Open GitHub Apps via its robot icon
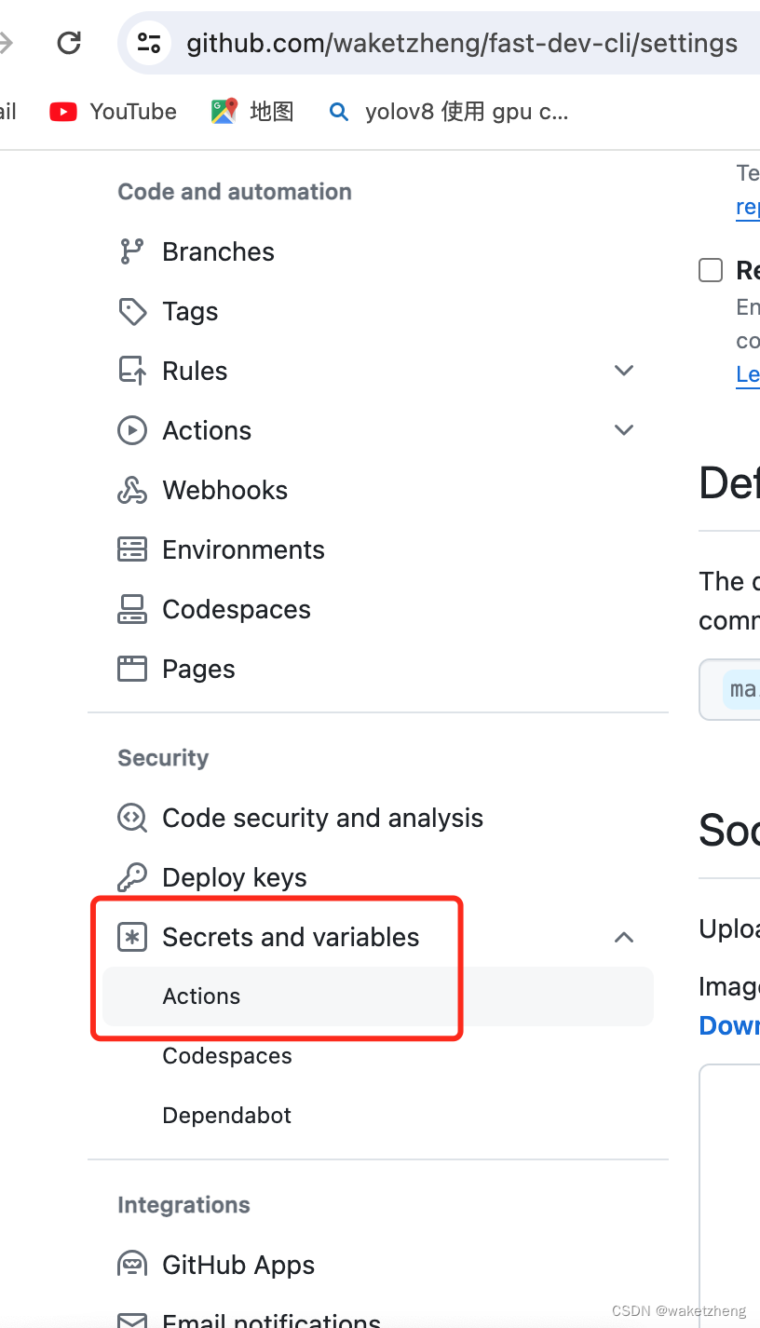The image size is (760, 1328). 132,1265
